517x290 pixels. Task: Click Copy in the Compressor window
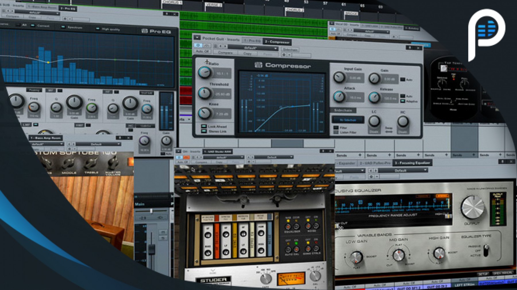(247, 53)
